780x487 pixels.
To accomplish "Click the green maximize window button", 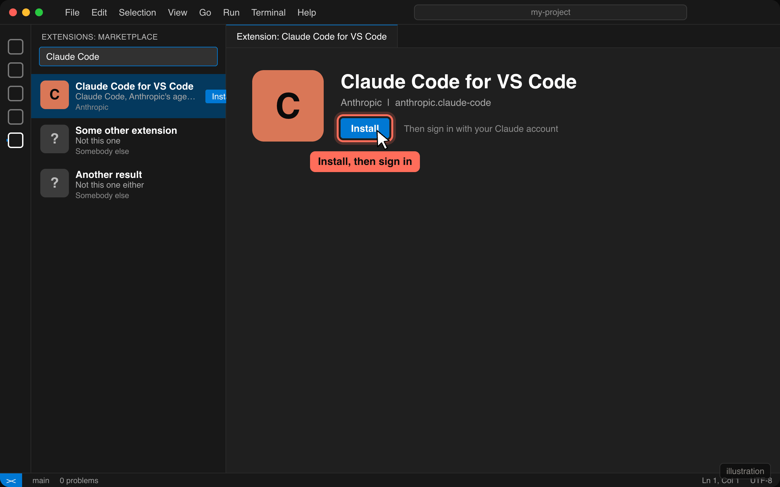I will click(39, 12).
